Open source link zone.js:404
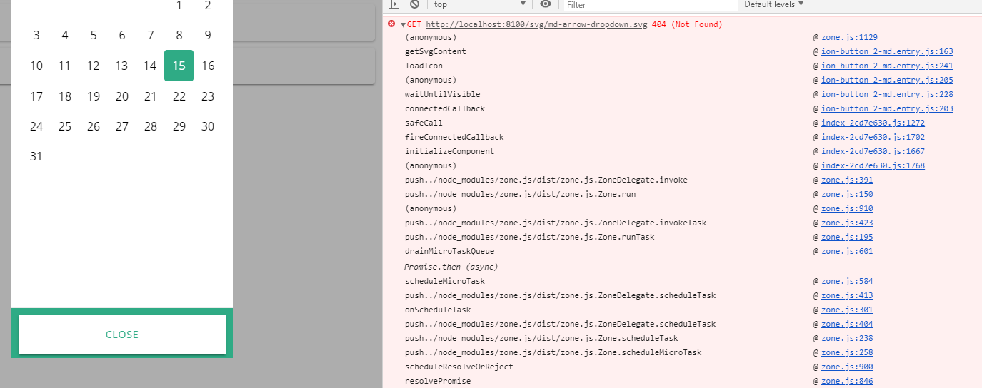The height and width of the screenshot is (388, 982). [x=847, y=324]
